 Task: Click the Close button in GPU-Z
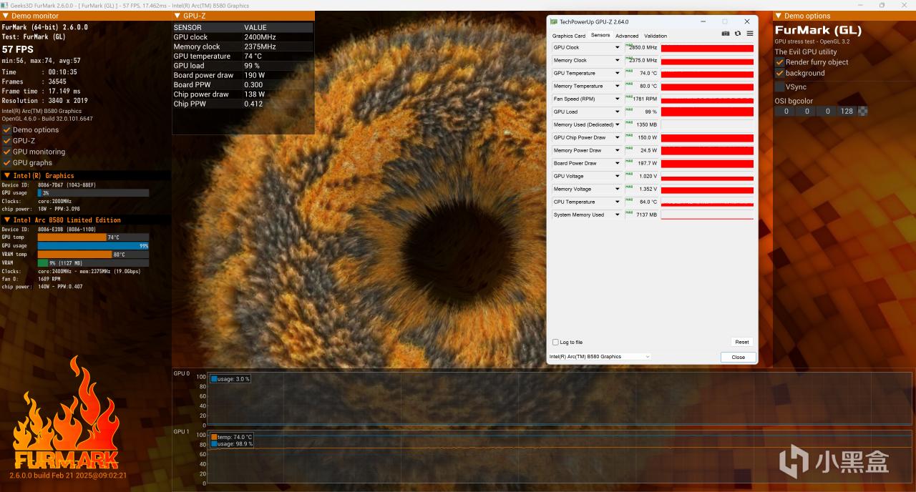coord(739,357)
